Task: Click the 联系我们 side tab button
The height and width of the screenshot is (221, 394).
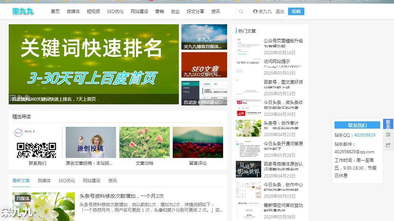Action: pyautogui.click(x=388, y=124)
